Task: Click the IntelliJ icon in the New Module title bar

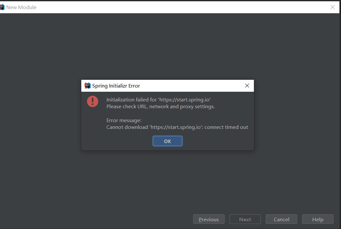Action: point(2,7)
